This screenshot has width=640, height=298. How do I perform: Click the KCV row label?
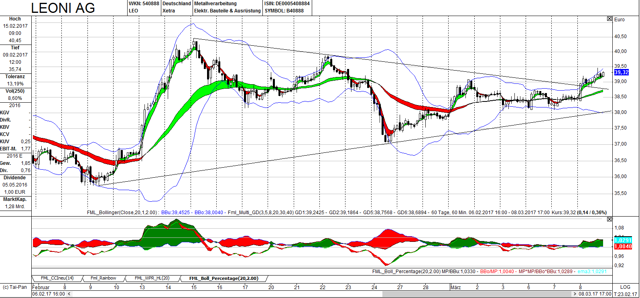click(x=5, y=134)
